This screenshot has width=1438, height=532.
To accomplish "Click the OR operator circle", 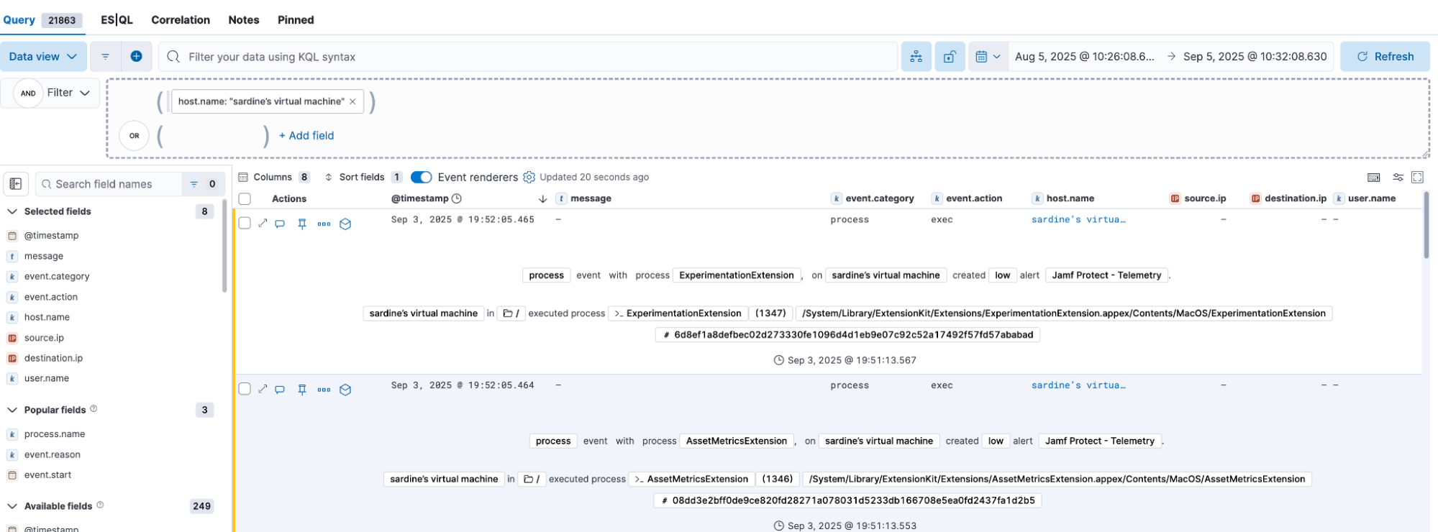I will (134, 135).
